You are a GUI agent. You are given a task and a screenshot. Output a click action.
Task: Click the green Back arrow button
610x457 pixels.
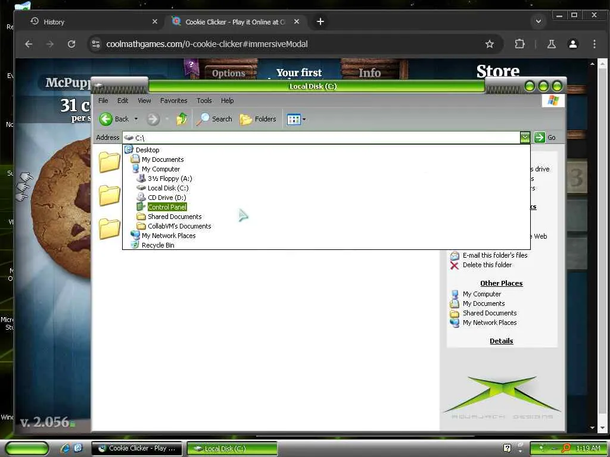[105, 119]
